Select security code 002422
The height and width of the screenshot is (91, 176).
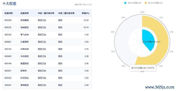click(x=8, y=78)
